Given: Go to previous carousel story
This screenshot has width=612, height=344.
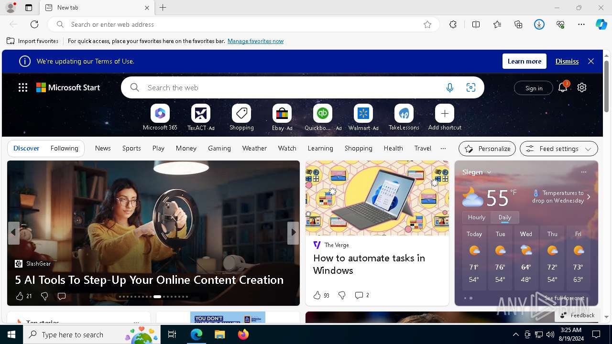Looking at the screenshot, I should click(13, 233).
